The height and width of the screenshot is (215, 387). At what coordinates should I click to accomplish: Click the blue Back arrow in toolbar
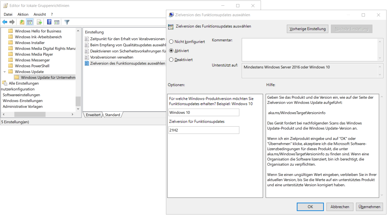click(5, 22)
